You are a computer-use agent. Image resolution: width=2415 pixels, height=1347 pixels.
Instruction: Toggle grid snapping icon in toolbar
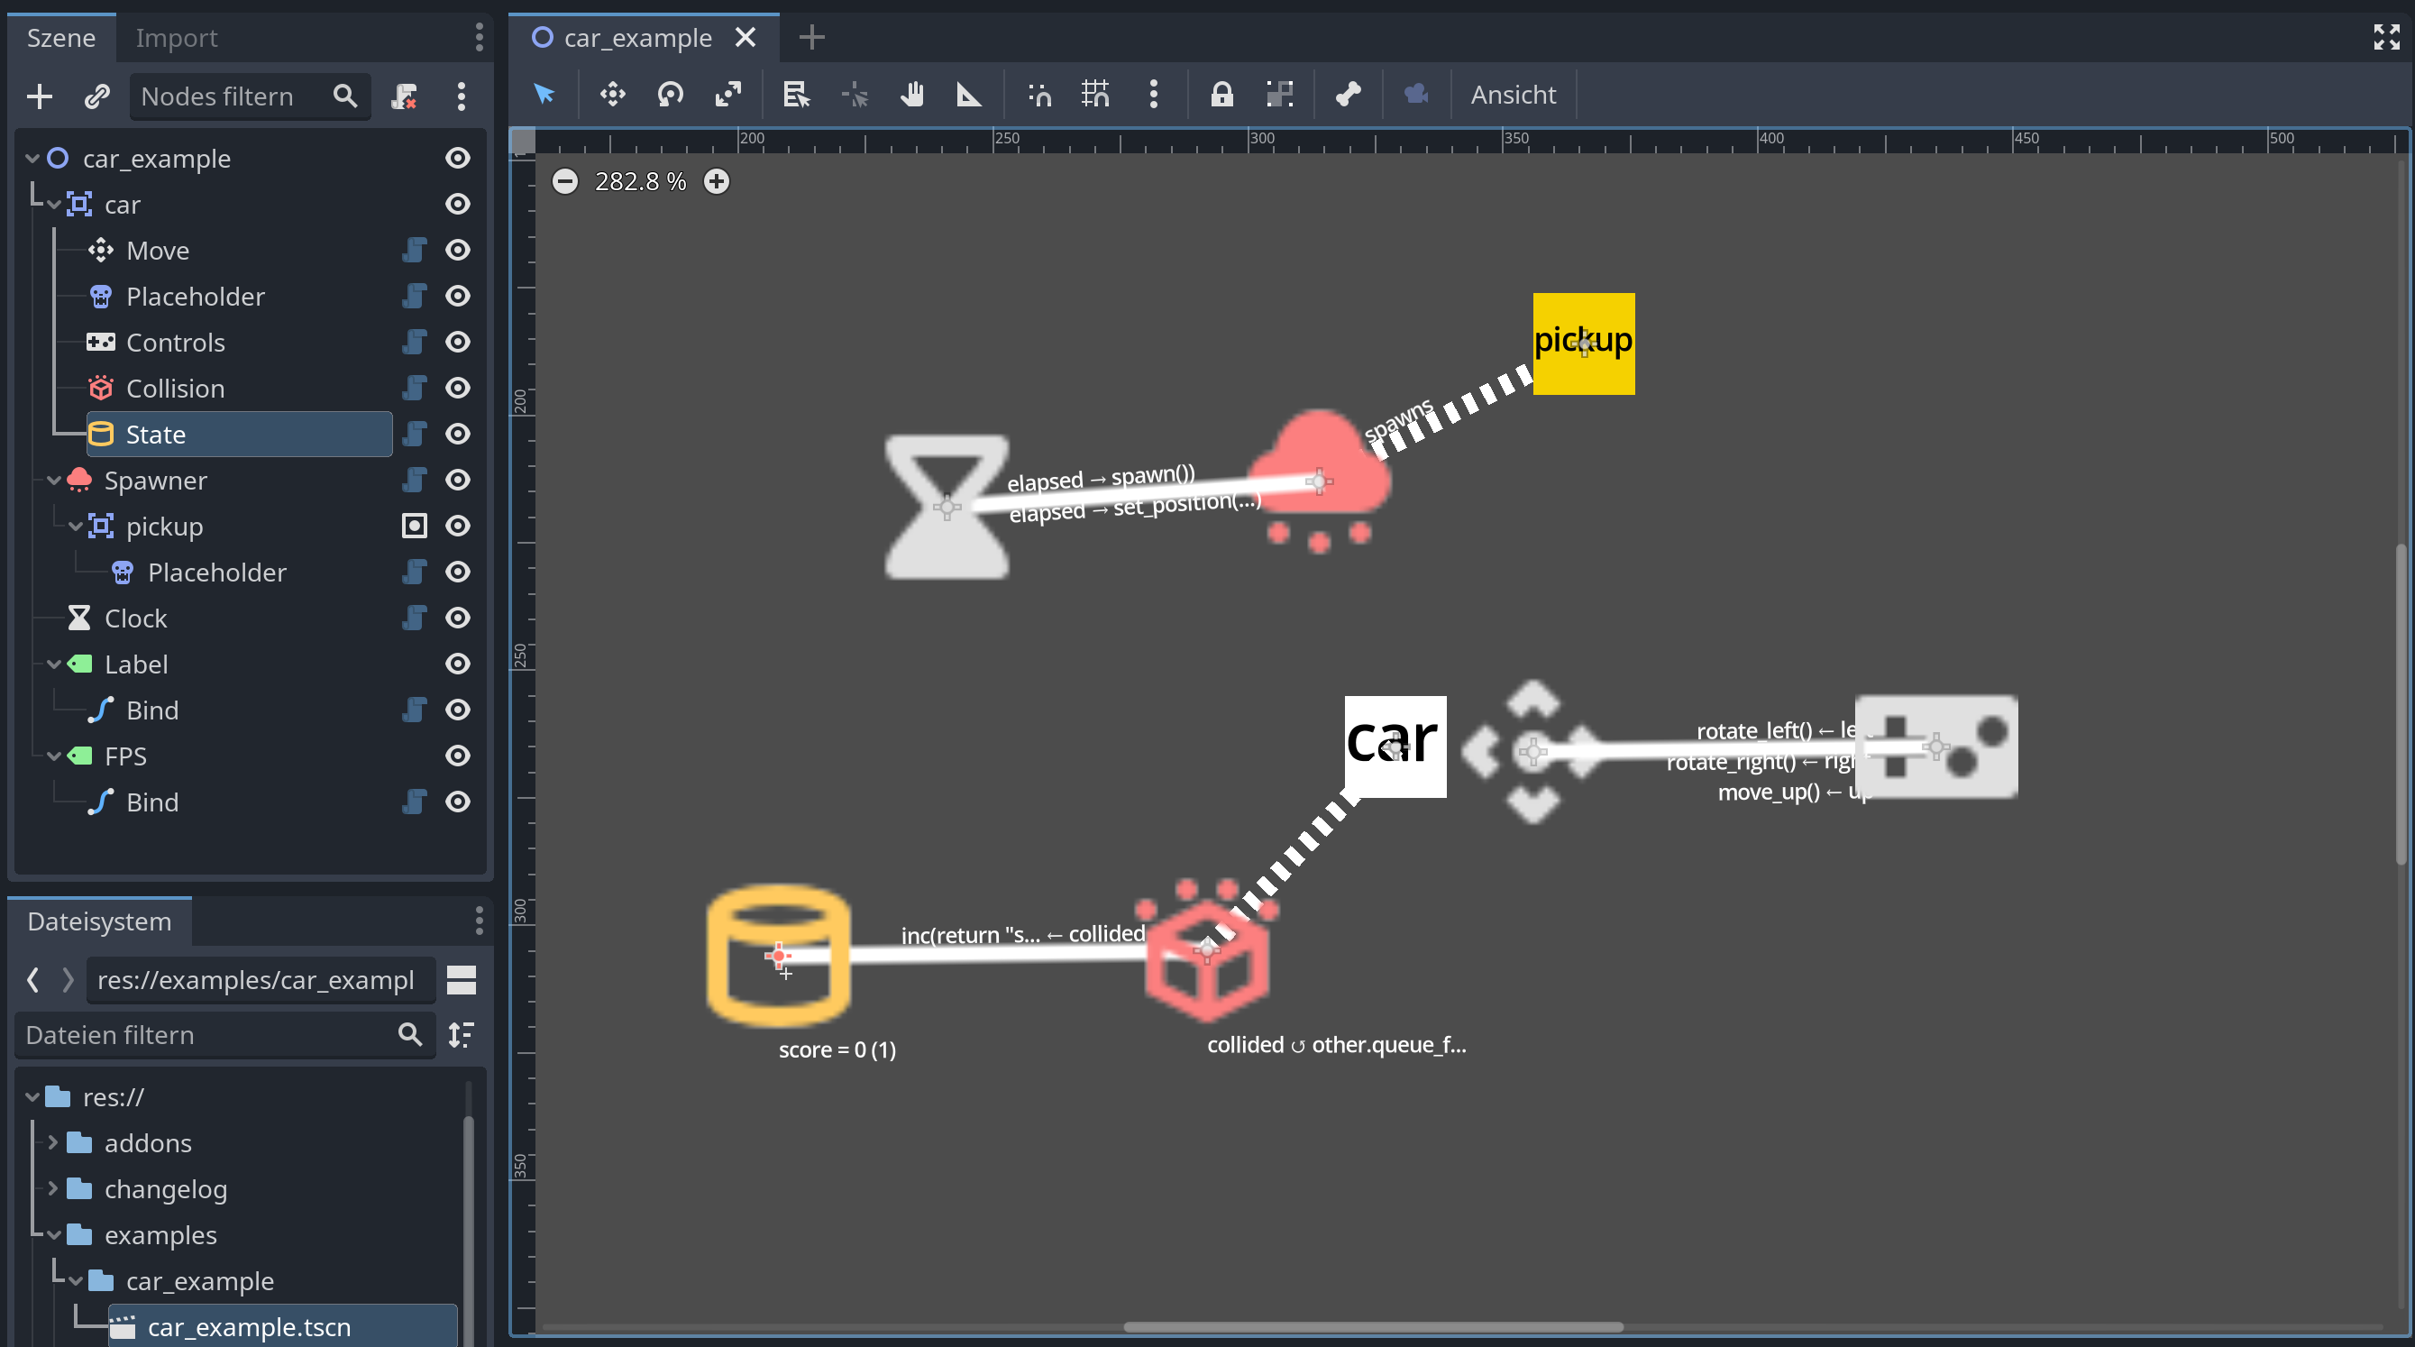coord(1095,95)
